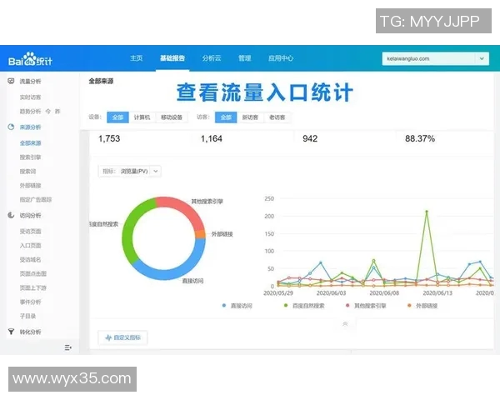Filter by 新访客 visitors

tap(250, 117)
